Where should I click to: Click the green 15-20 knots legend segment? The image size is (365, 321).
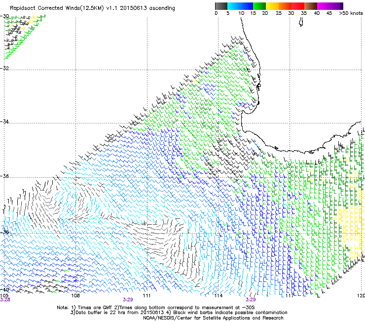click(259, 6)
